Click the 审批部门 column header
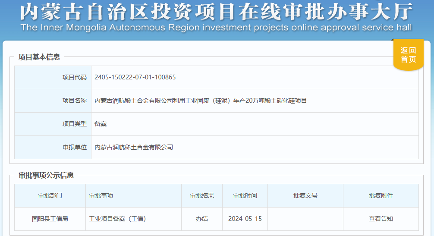 pos(50,195)
